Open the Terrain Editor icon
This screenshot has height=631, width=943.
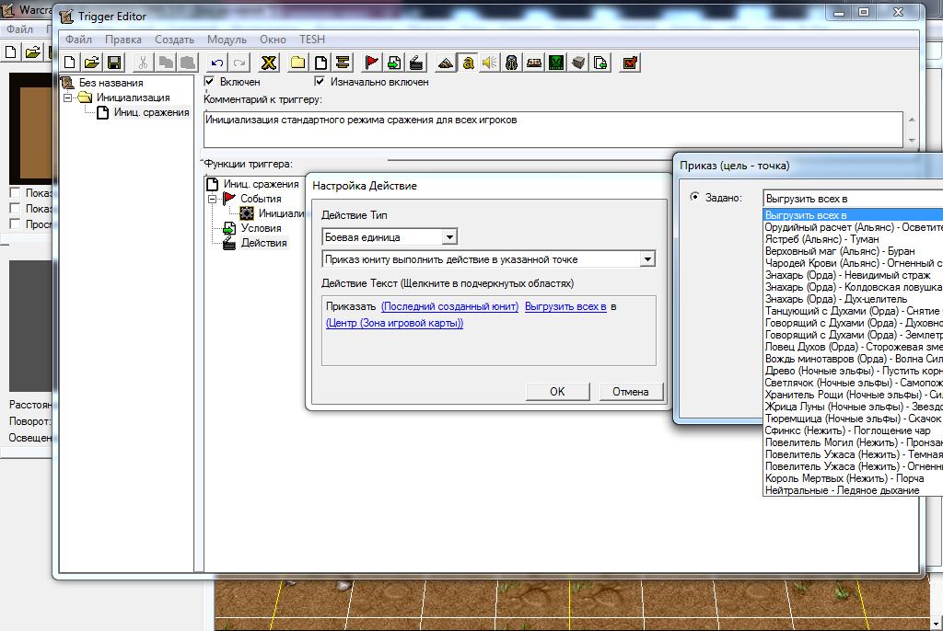click(x=446, y=63)
